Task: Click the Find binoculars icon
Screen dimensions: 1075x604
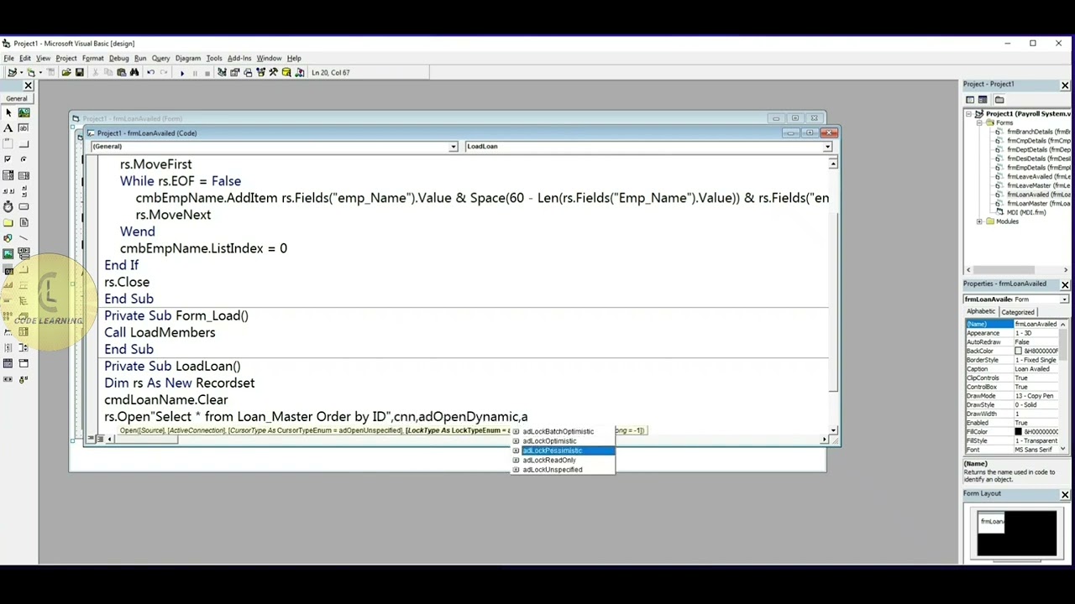Action: [134, 72]
